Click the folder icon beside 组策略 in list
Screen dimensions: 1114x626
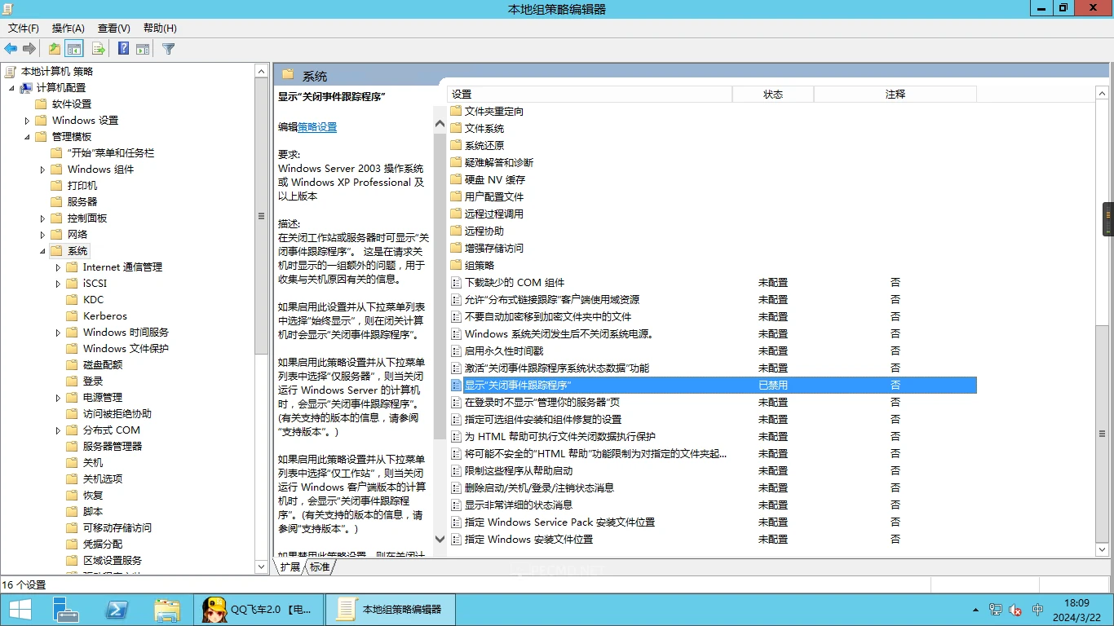pyautogui.click(x=457, y=265)
